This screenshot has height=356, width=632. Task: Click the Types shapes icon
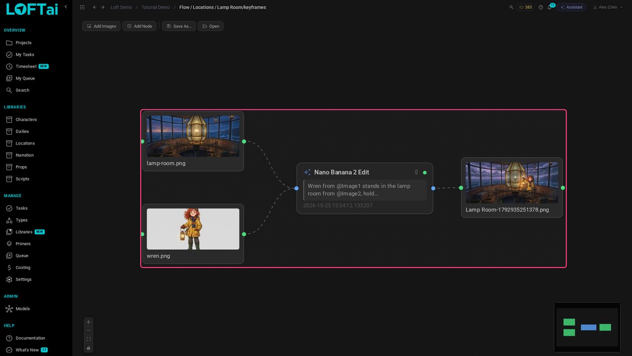coord(9,220)
